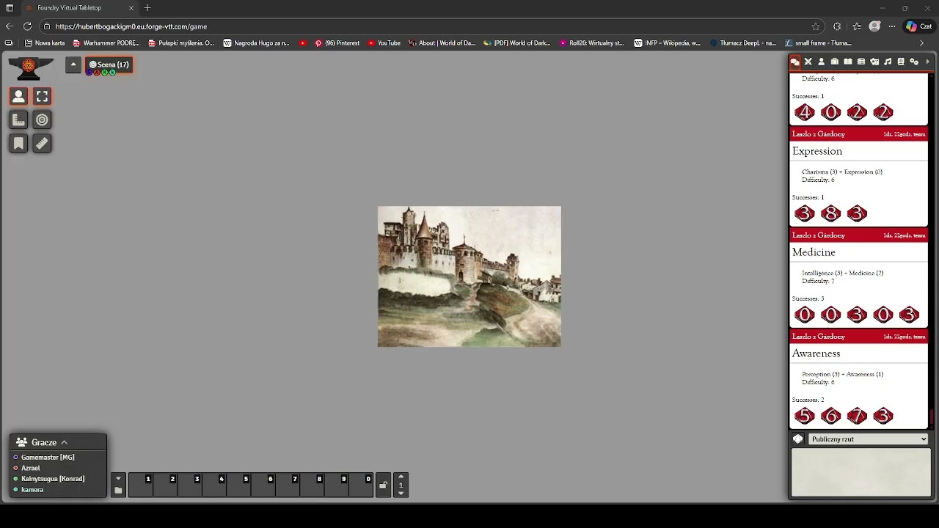Click macro hotbar slot 4
This screenshot has height=528, width=939.
click(x=214, y=485)
